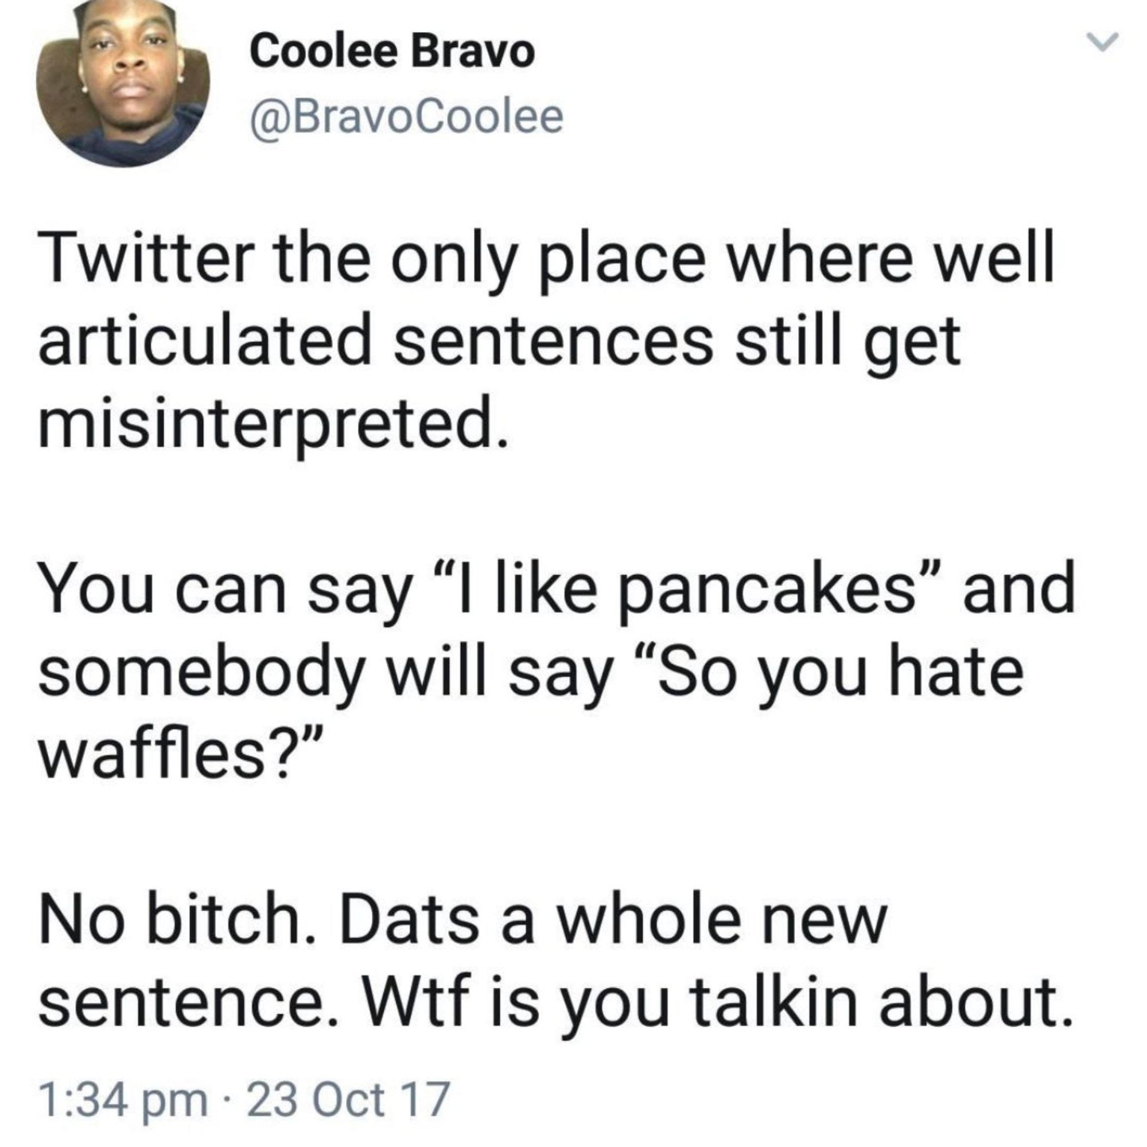
Task: Open the Coolee Bravo display name
Action: click(x=392, y=52)
